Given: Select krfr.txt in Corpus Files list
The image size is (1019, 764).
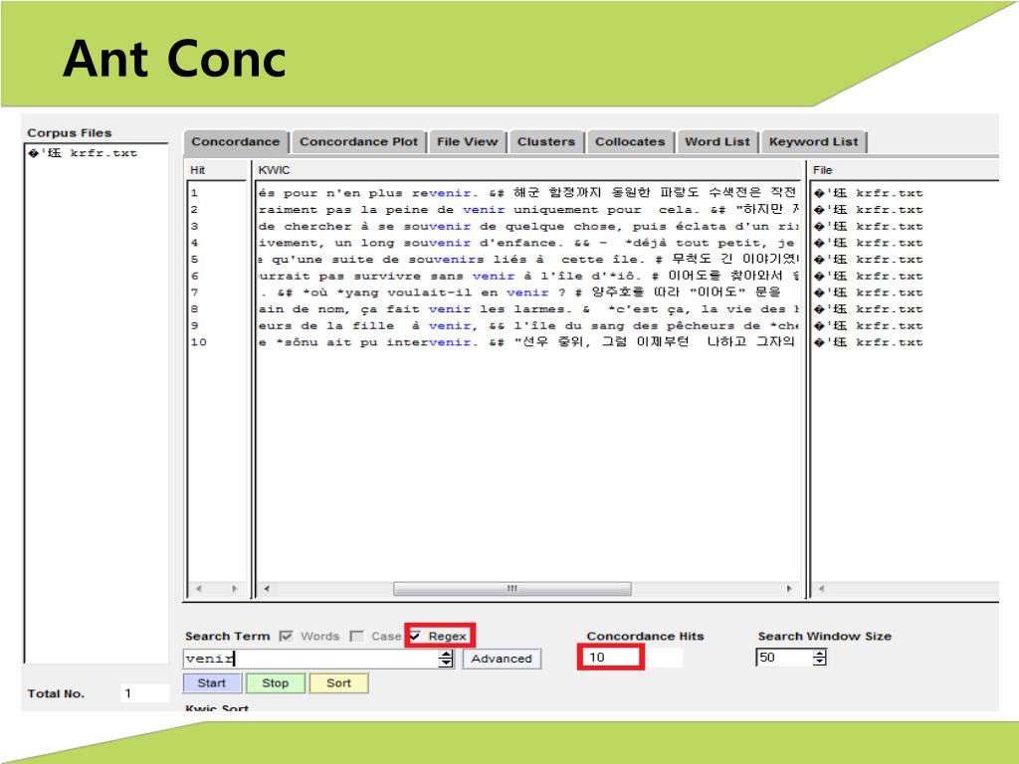Looking at the screenshot, I should [x=84, y=153].
